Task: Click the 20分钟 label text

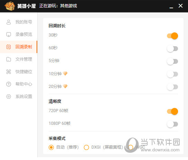Action: click(55, 87)
